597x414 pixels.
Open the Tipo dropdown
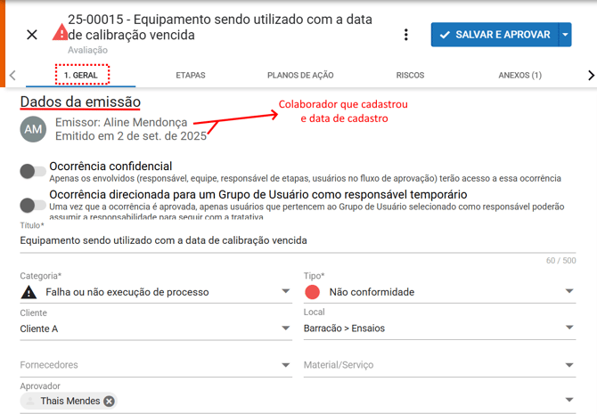coord(570,292)
